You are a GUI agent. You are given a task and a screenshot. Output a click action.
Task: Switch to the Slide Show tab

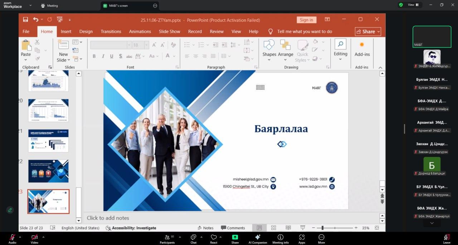click(170, 31)
